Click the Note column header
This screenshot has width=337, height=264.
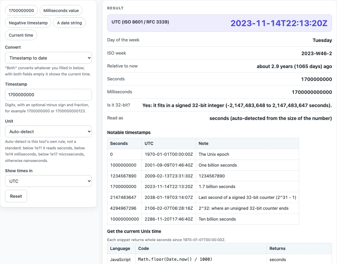click(x=247, y=143)
